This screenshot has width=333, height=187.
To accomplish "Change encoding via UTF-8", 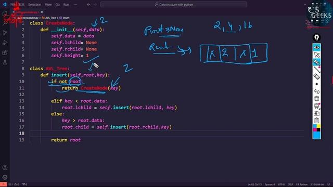I will (x=281, y=184).
